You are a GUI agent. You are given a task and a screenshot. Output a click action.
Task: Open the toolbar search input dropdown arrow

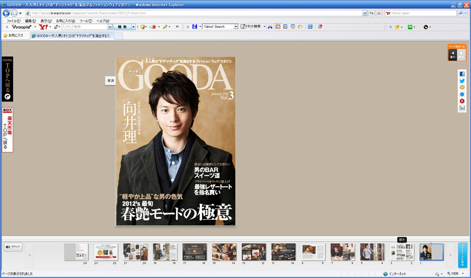[110, 27]
